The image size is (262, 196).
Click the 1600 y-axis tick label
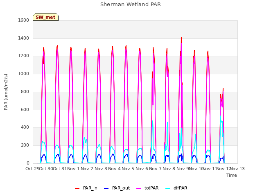[x=24, y=20]
